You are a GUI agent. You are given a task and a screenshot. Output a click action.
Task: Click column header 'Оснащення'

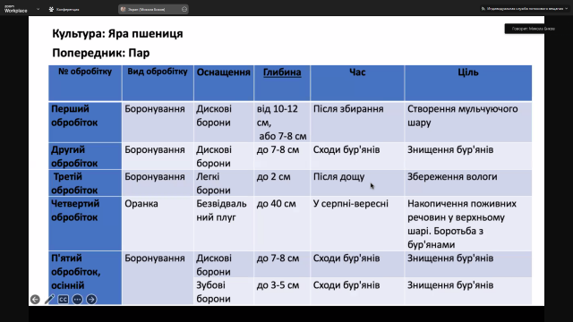[x=224, y=83]
